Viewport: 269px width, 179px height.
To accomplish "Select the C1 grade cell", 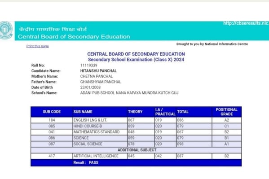I will pos(227,126).
